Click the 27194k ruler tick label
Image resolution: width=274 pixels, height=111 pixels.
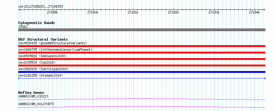(x=254, y=12)
